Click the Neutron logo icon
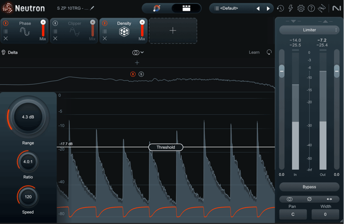Image resolution: width=344 pixels, height=224 pixels. [7, 8]
